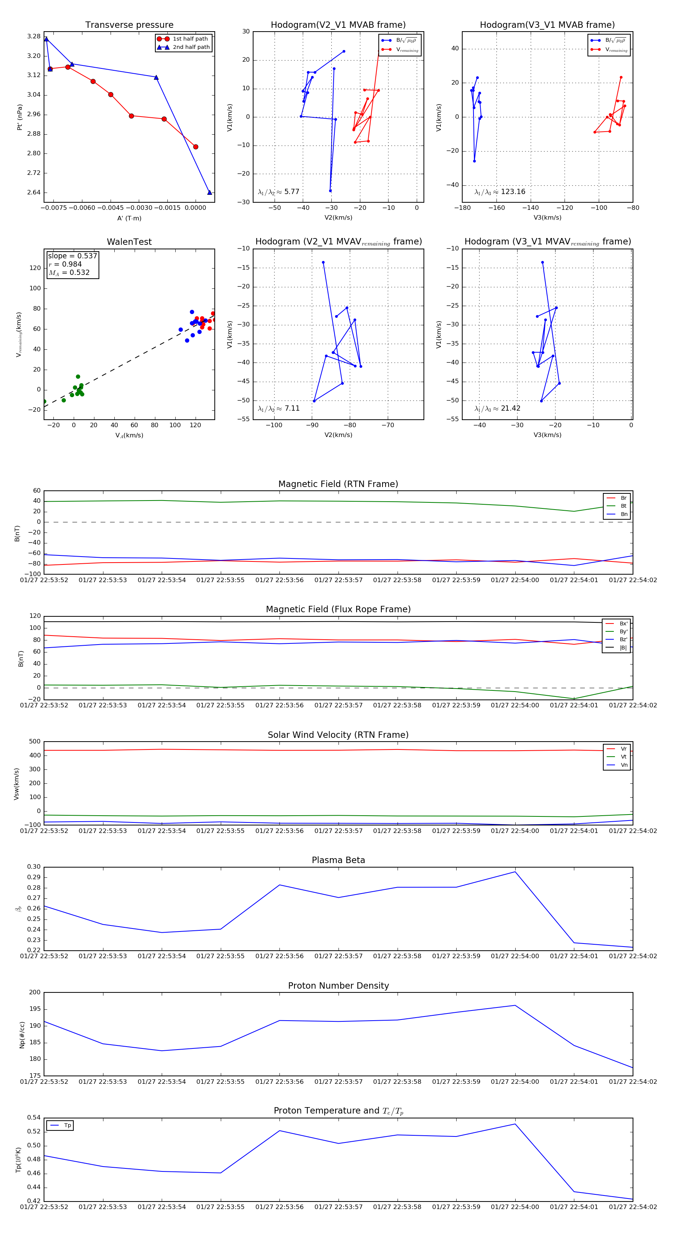Image resolution: width=677 pixels, height=1241 pixels.
Task: Click the WalenTest "V_remaining(km/s)" y-axis label
Action: [x=19, y=334]
